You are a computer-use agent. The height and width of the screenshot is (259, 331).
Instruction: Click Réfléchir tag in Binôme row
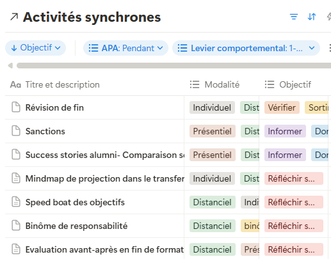click(294, 226)
